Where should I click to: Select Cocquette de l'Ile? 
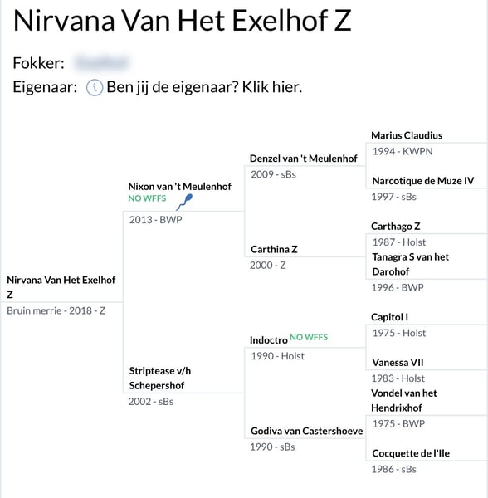pos(411,453)
